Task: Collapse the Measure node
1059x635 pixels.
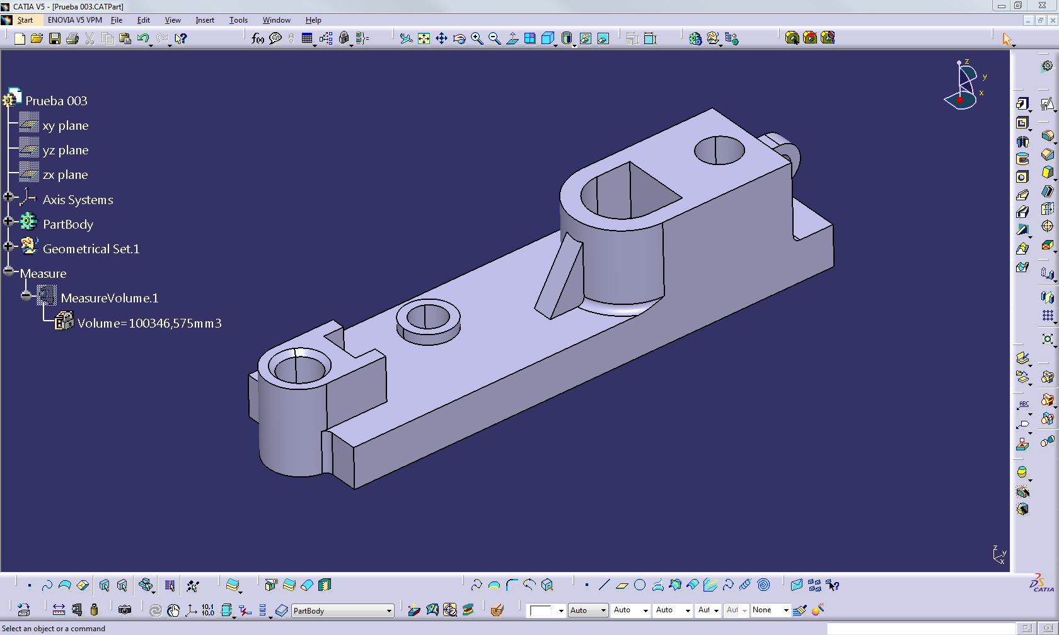Action: pos(8,271)
